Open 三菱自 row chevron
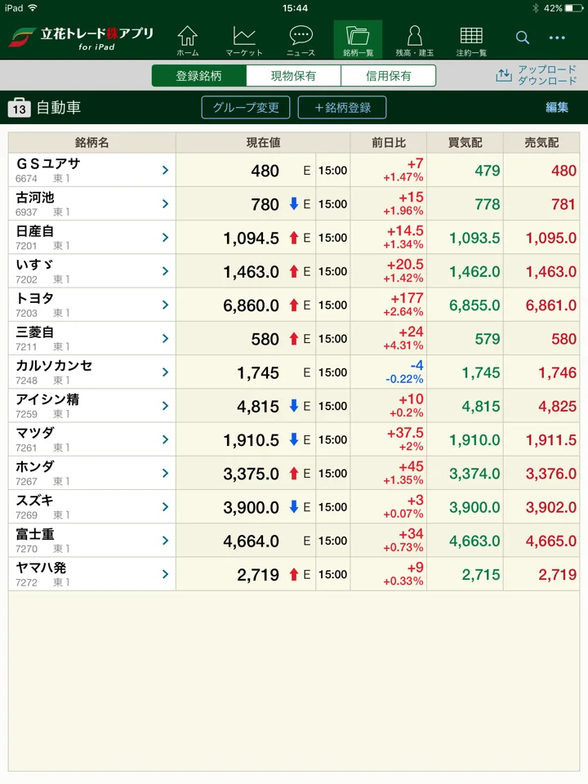This screenshot has width=588, height=784. (166, 338)
